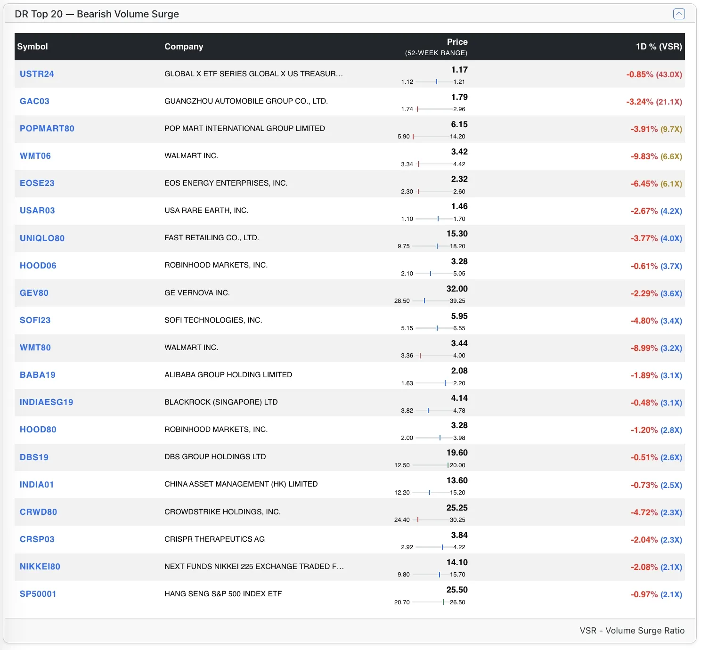Screen dimensions: 701x650
Task: Open the UNIQLO80 symbol link
Action: point(42,238)
